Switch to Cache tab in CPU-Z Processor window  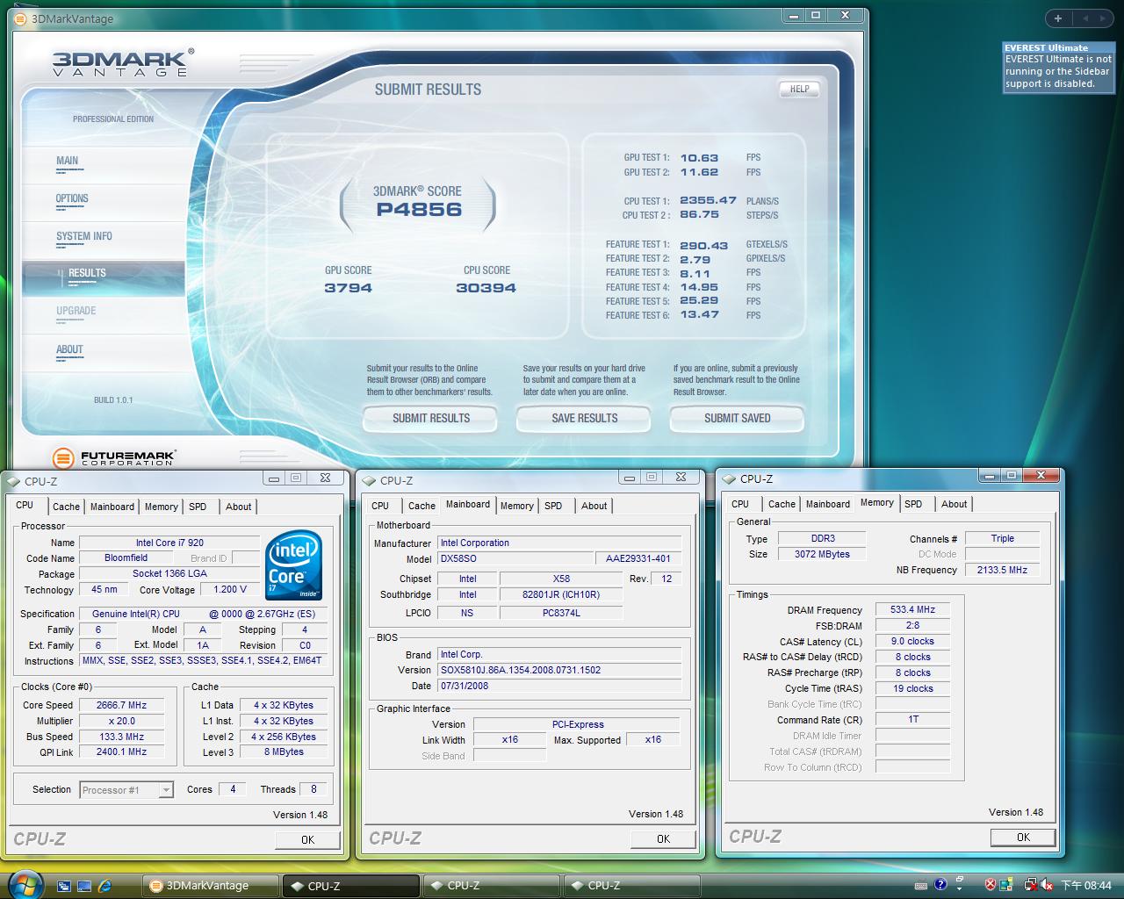pos(66,507)
